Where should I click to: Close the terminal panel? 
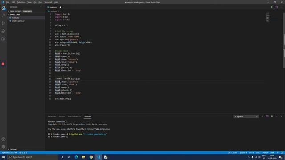pos(281,116)
